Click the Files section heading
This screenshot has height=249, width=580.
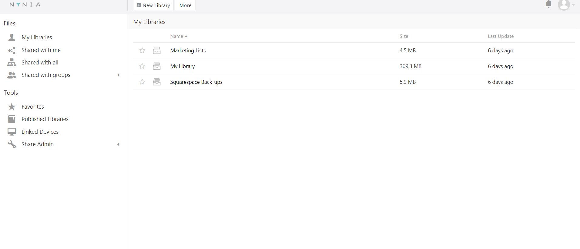(9, 23)
